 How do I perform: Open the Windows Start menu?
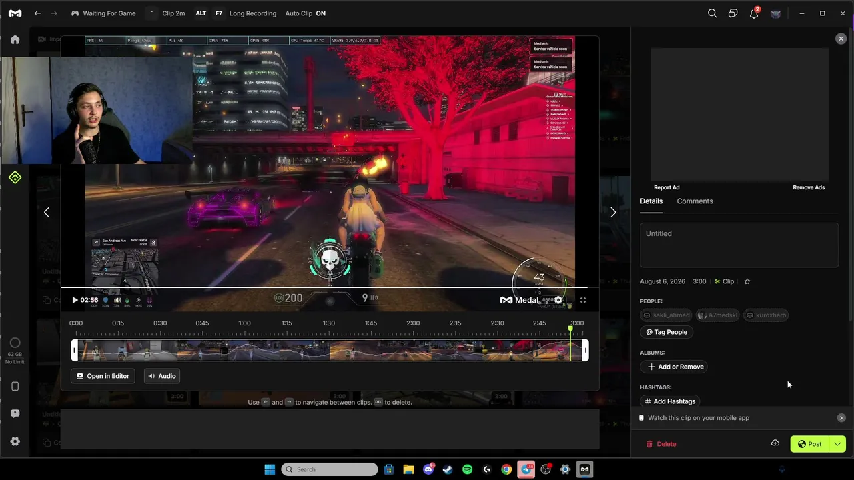(x=270, y=469)
